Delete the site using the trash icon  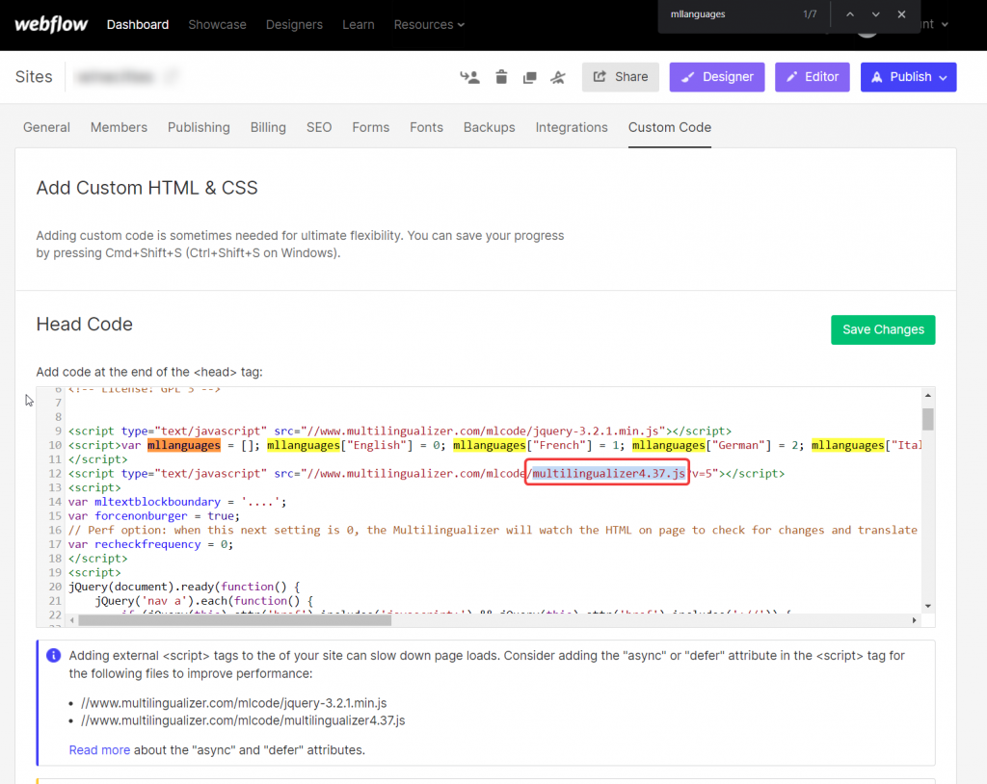tap(501, 77)
